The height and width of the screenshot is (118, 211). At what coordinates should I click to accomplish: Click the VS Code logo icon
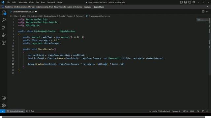(3, 2)
